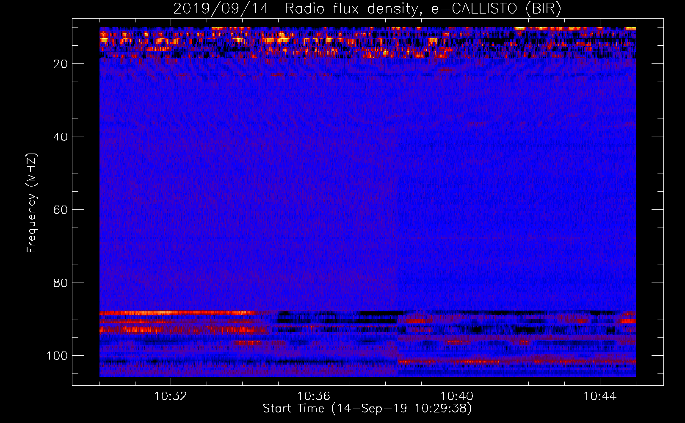The width and height of the screenshot is (685, 423).
Task: Click the frequency tick label "40"
Action: point(61,137)
